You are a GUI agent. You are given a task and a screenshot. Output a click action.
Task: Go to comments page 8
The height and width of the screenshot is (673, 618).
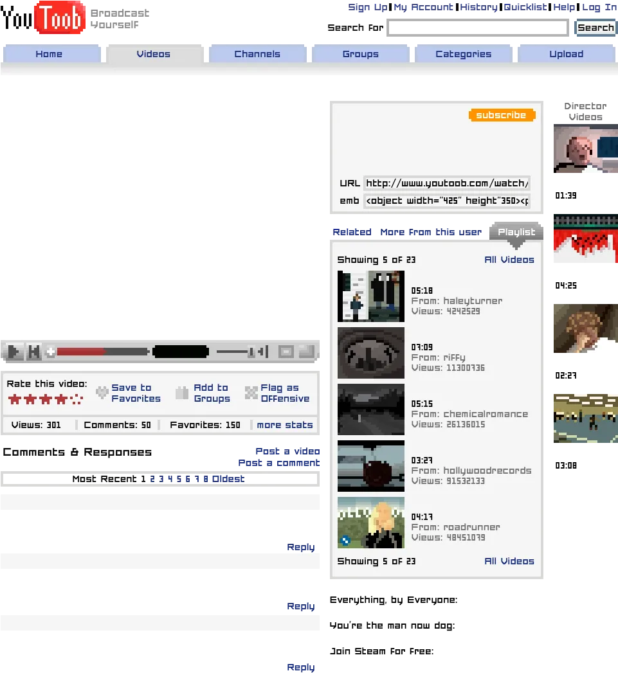206,479
